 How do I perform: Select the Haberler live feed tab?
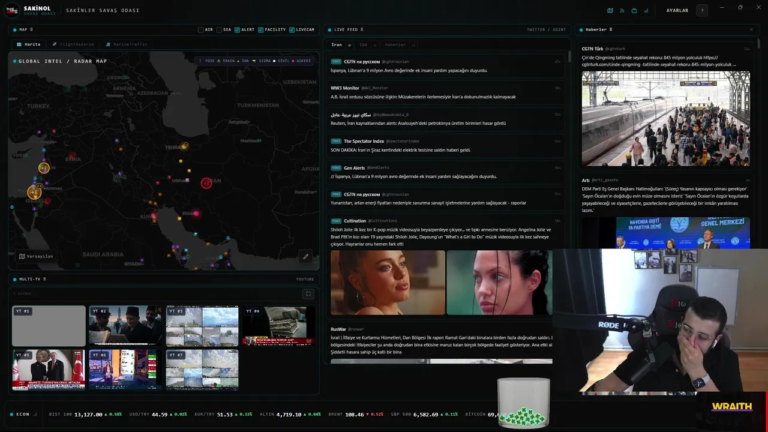395,45
